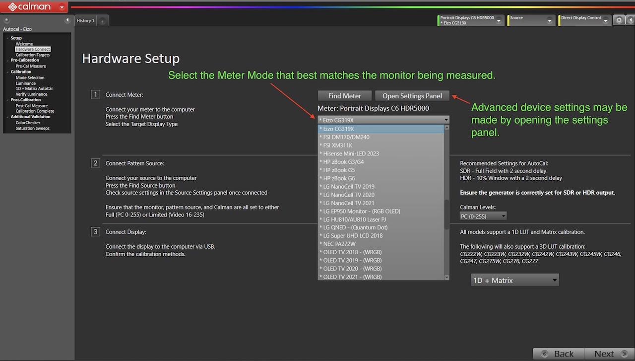635x361 pixels.
Task: Open the Post-Cal Measure step
Action: 32,106
